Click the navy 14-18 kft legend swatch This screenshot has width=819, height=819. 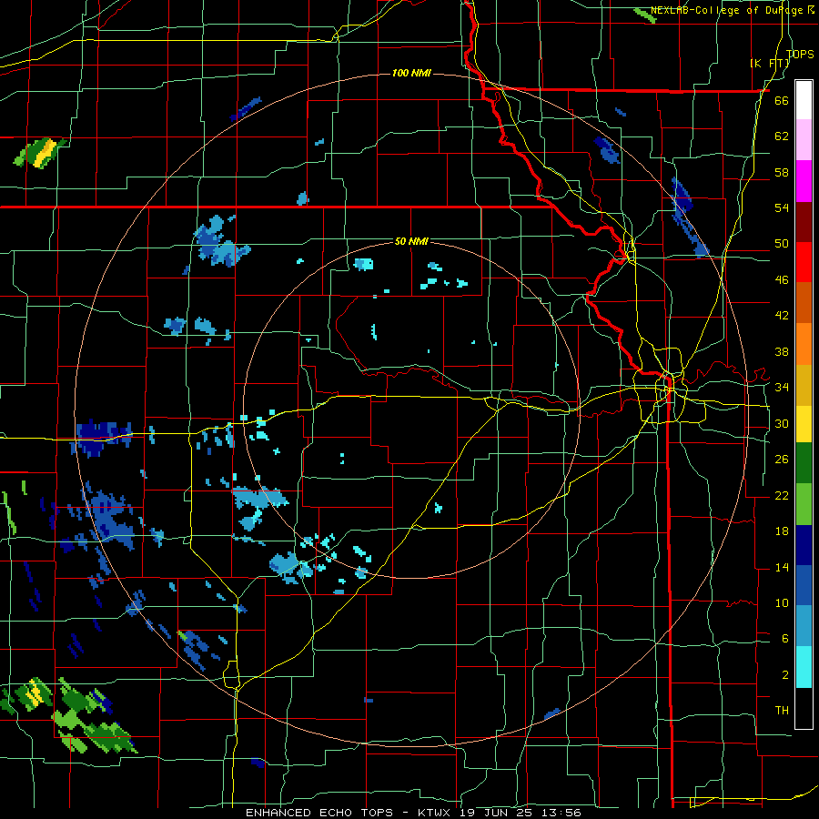coord(804,545)
